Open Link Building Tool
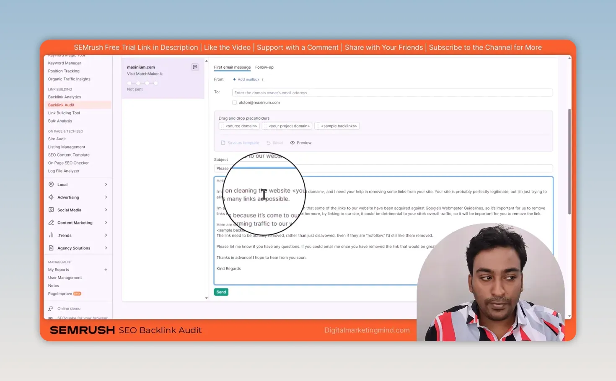The width and height of the screenshot is (616, 381). 64,113
